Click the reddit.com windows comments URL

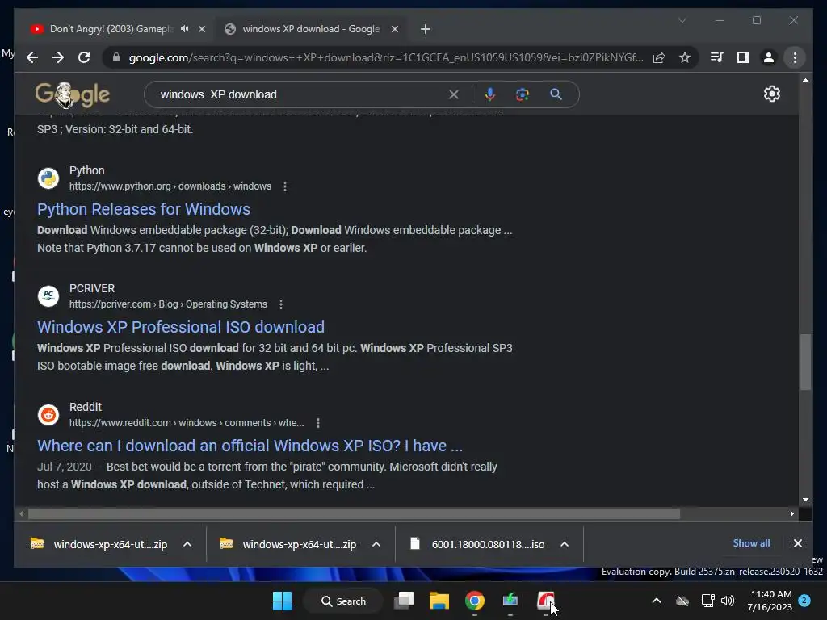(x=187, y=423)
